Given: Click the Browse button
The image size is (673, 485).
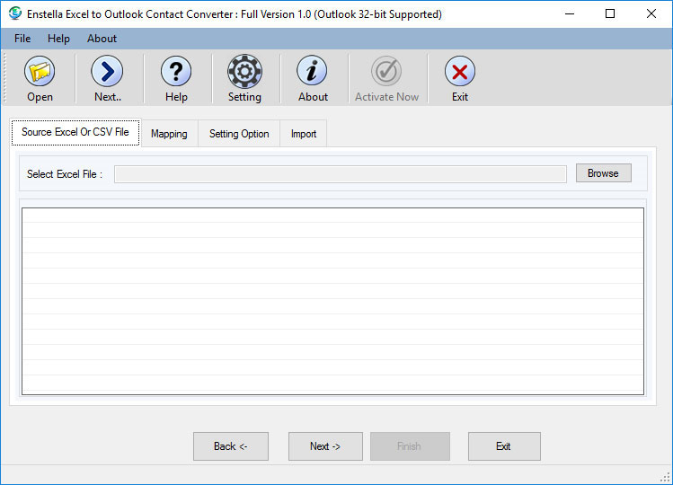Looking at the screenshot, I should click(603, 173).
